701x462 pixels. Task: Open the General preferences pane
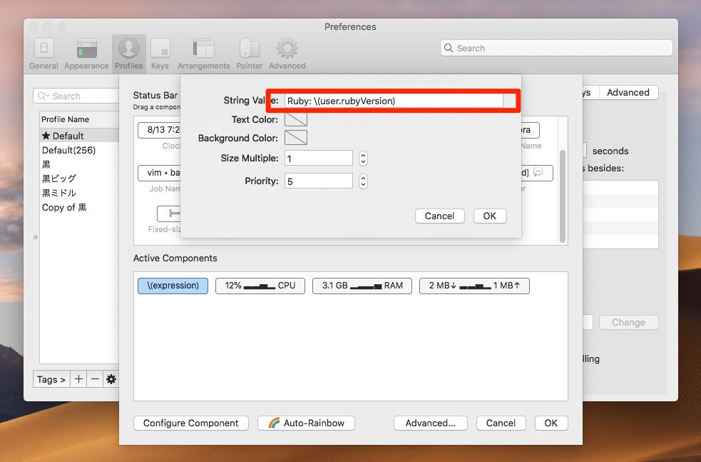(x=44, y=54)
